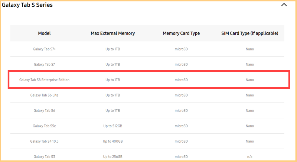This screenshot has width=297, height=162.
Task: Click the Max External Memory column header
Action: coord(113,33)
